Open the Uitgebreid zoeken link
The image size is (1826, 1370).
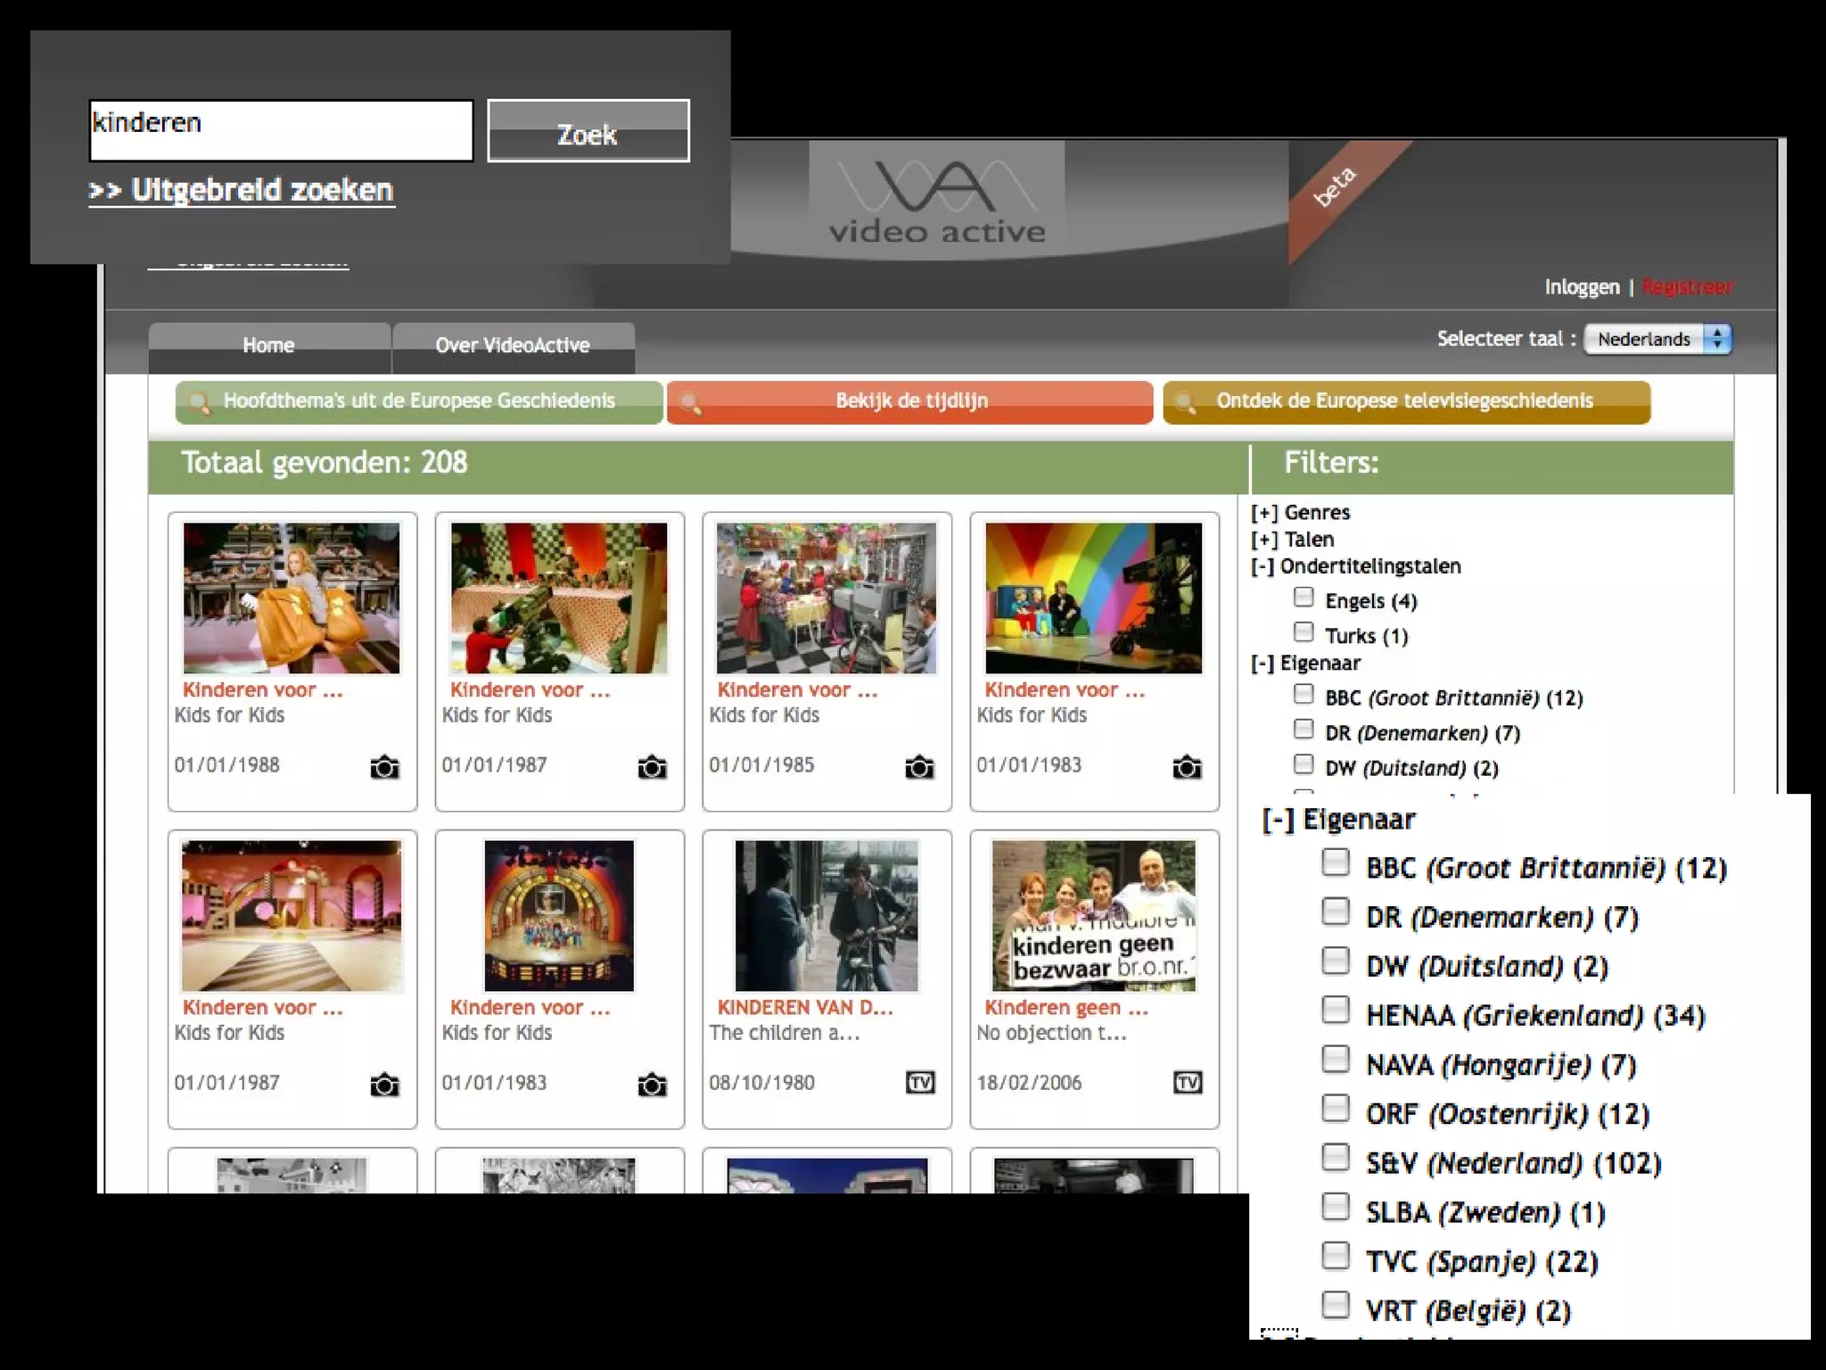(242, 190)
